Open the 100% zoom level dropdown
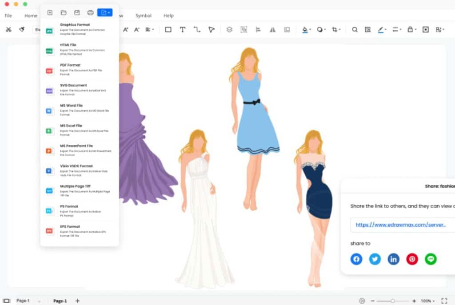 [428, 301]
